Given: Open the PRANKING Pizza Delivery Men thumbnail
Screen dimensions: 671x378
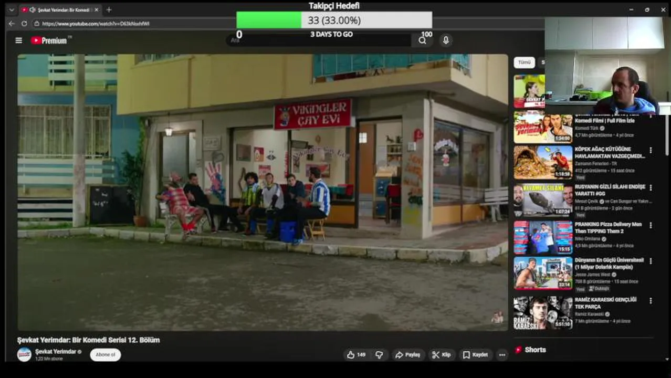Looking at the screenshot, I should (x=543, y=238).
